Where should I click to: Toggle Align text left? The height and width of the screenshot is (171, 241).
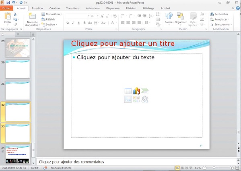click(123, 23)
